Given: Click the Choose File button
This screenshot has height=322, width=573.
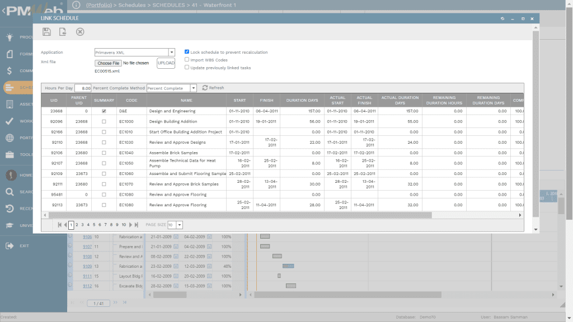Looking at the screenshot, I should point(108,63).
